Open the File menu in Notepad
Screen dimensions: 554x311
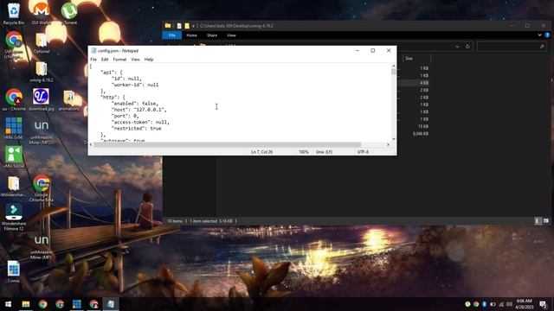93,60
